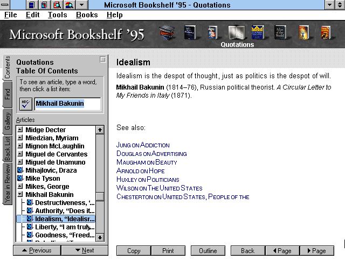
Task: Click the quote icon next to Goodness
Action: pyautogui.click(x=30, y=235)
